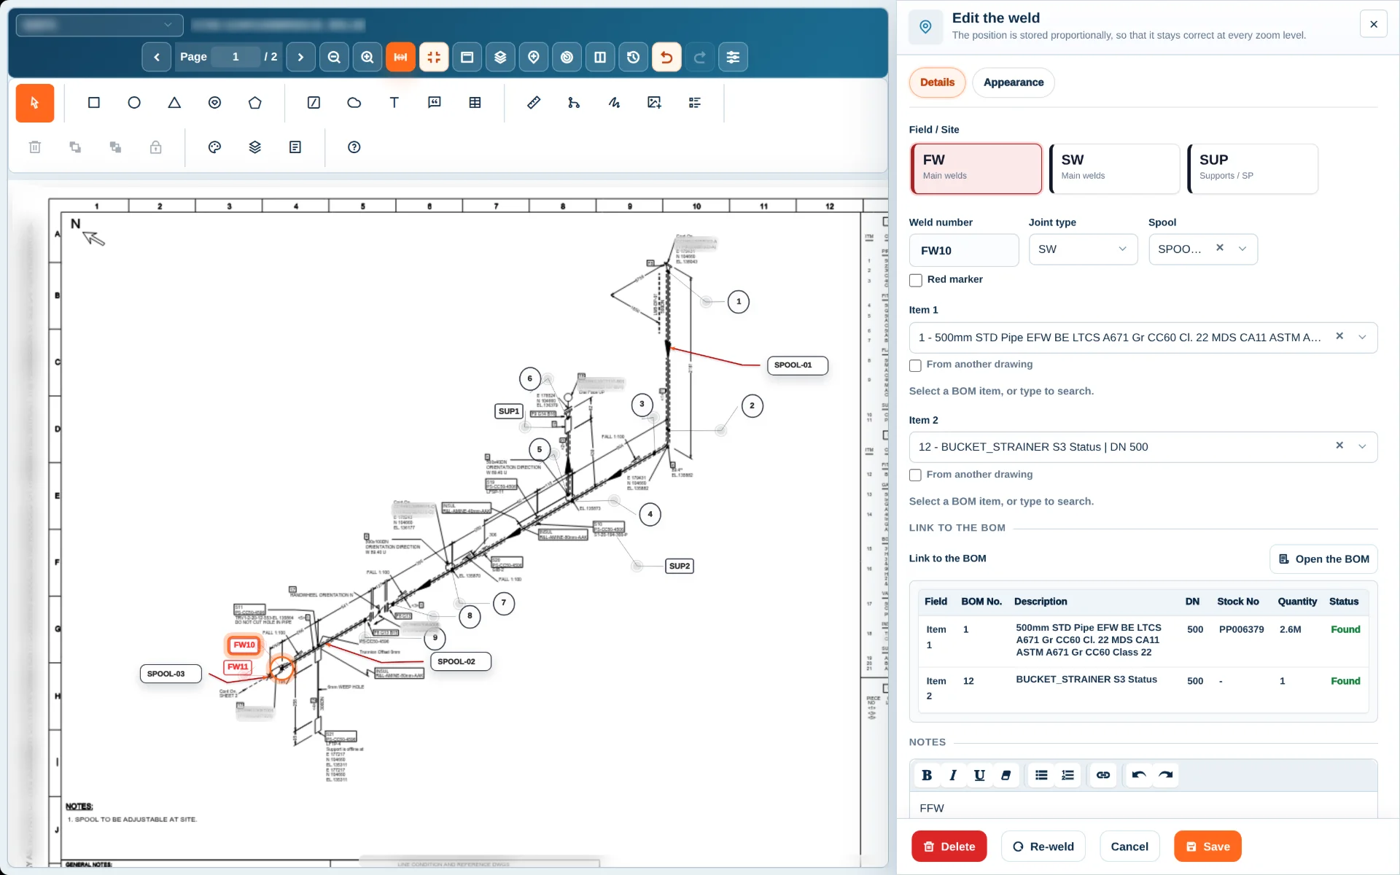Expand the Item 1 BOM dropdown
Image resolution: width=1400 pixels, height=875 pixels.
(1362, 338)
